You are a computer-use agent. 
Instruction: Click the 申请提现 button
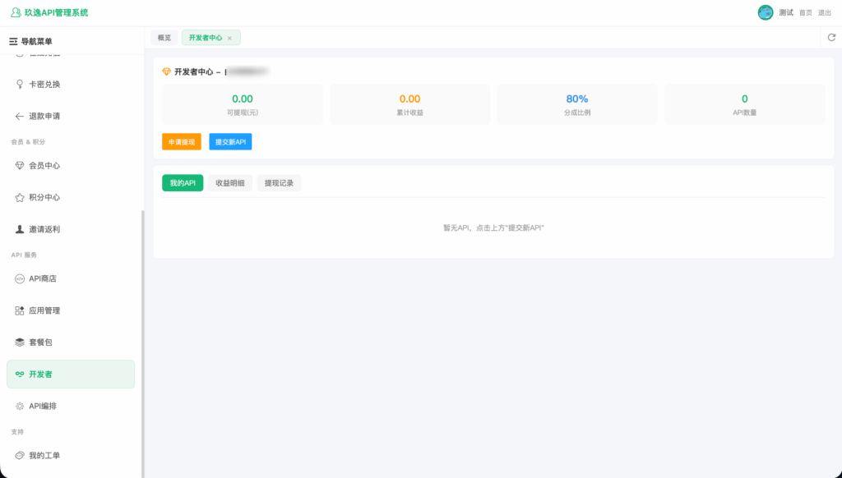click(x=182, y=141)
